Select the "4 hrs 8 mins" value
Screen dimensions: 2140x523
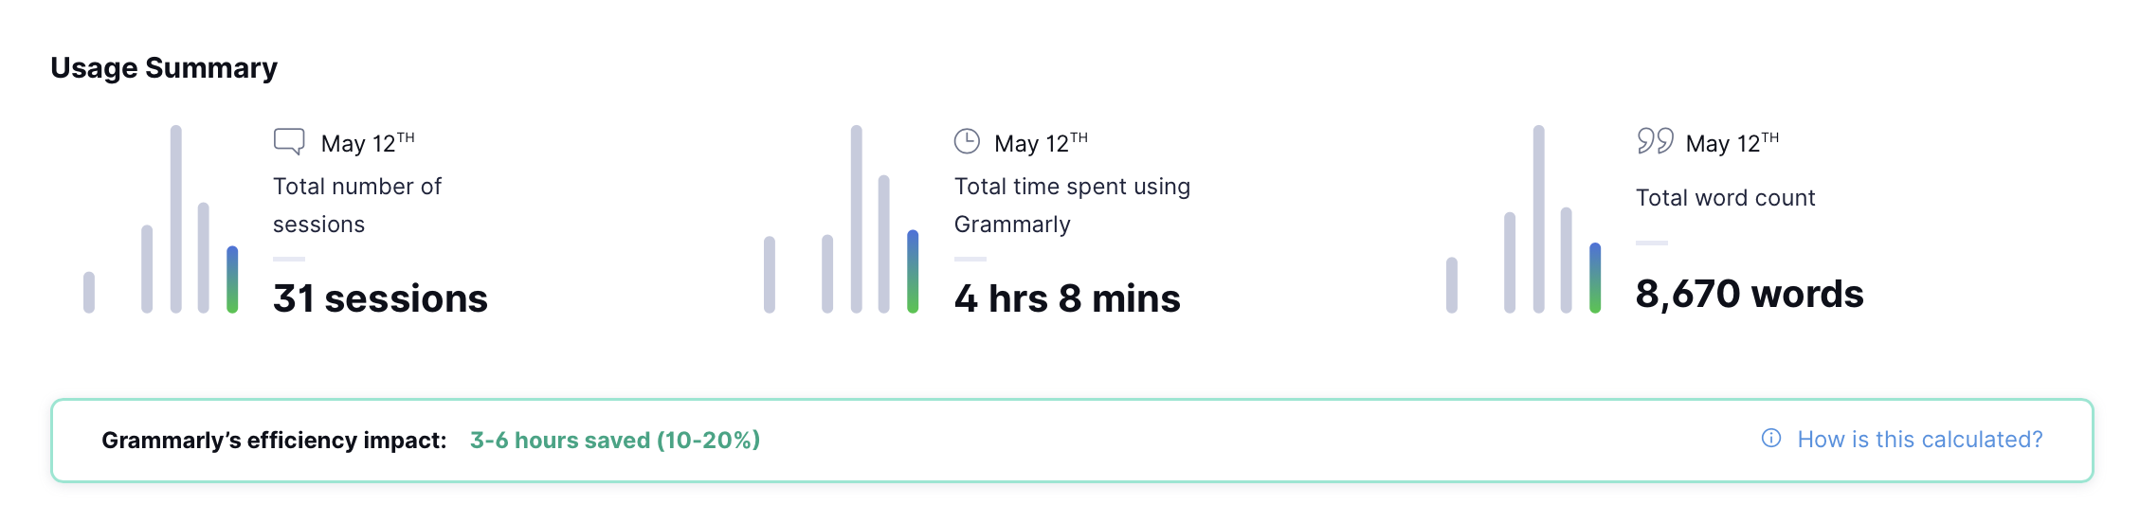click(1067, 298)
